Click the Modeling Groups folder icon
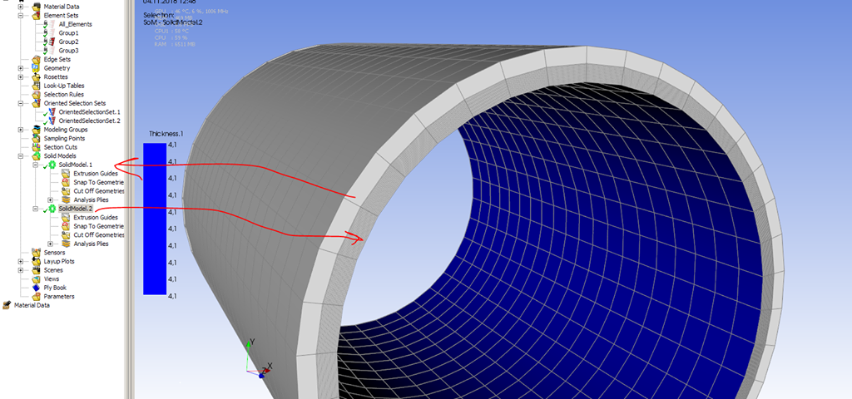The image size is (852, 399). tap(36, 130)
